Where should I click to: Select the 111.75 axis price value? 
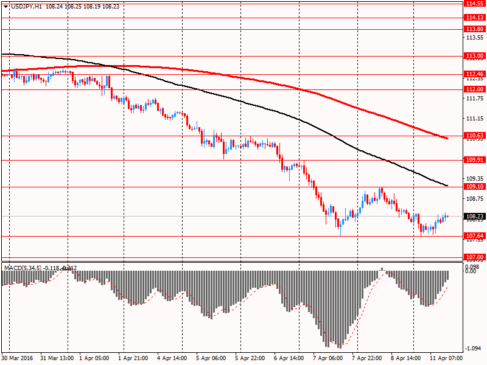[475, 99]
